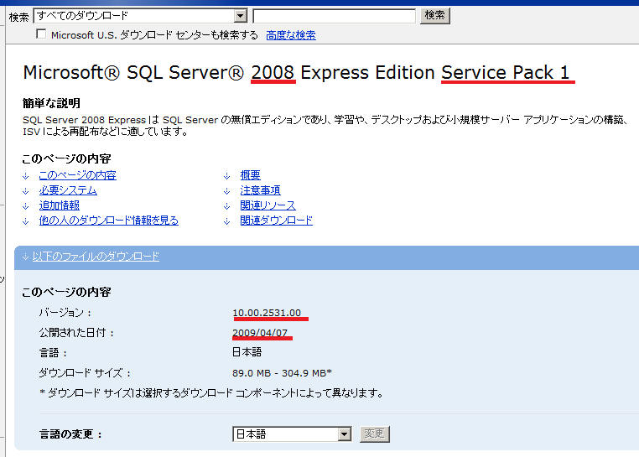
Task: Click down-arrow icon beside 関連リソース link
Action: (x=227, y=206)
